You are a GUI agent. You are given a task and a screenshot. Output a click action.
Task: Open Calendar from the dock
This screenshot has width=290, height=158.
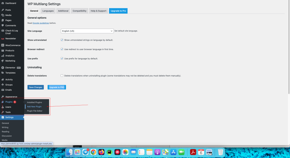click(201, 152)
